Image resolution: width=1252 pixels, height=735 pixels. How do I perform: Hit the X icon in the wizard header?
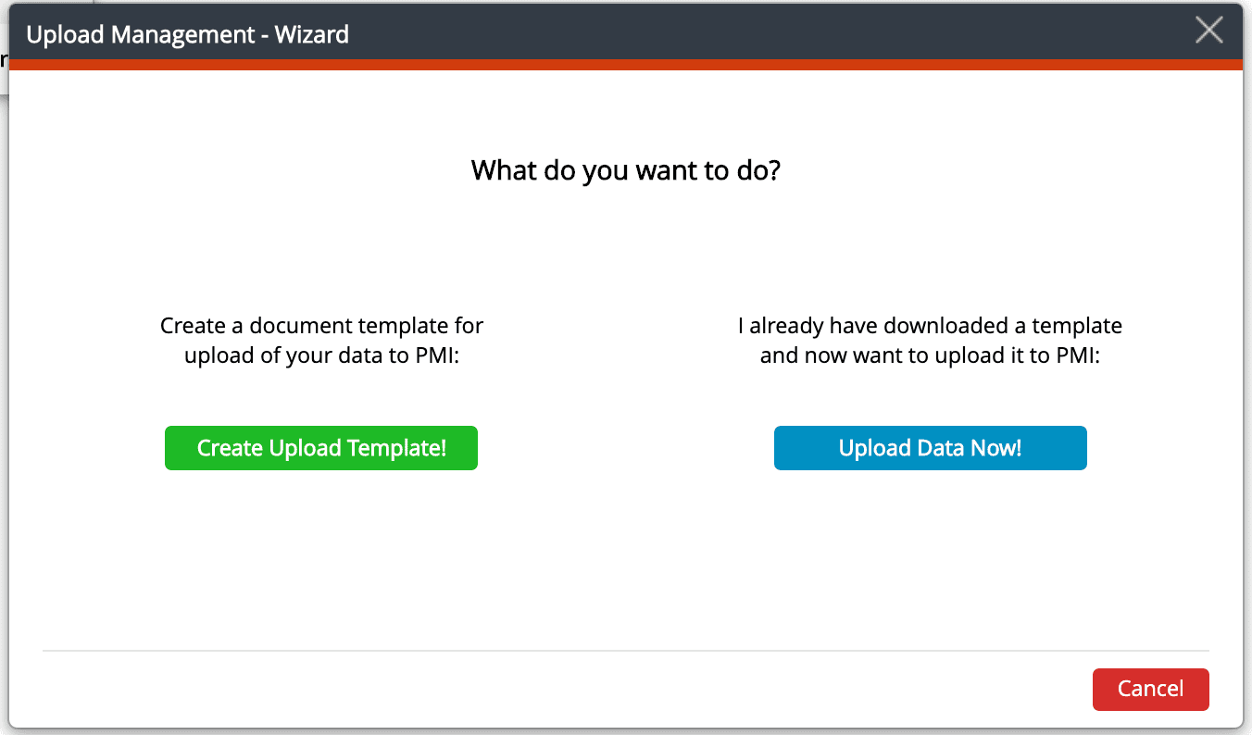(x=1208, y=31)
